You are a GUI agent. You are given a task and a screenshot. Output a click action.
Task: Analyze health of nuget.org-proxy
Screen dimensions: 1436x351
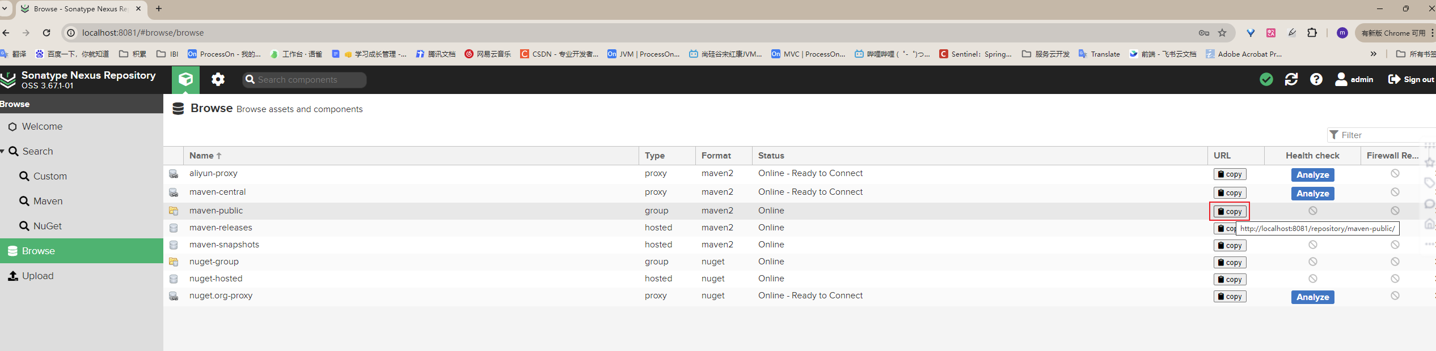[1312, 297]
